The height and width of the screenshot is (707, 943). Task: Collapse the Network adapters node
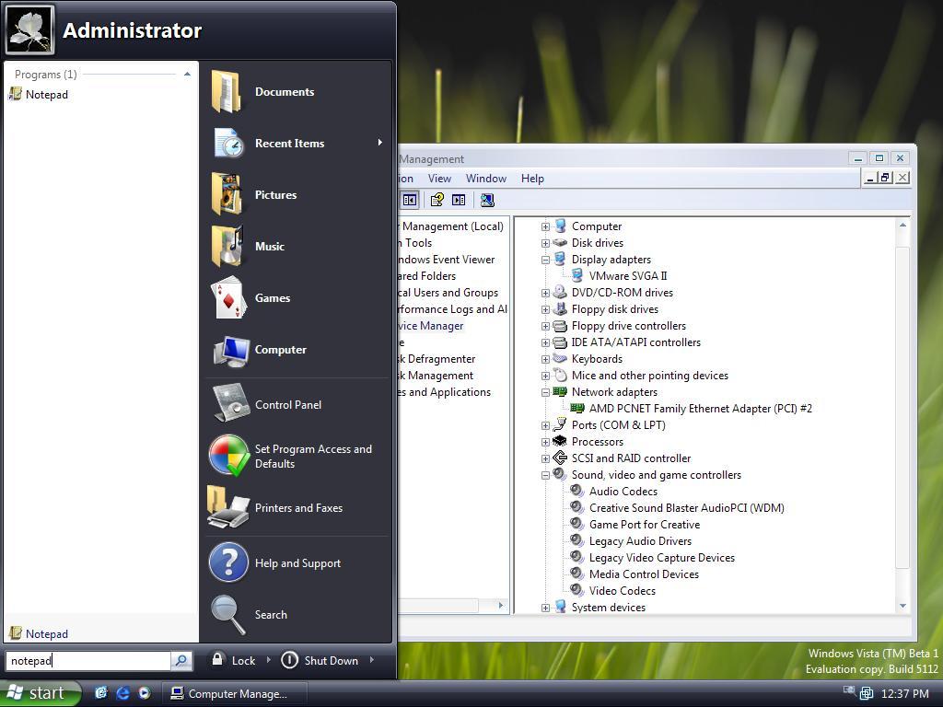(545, 392)
